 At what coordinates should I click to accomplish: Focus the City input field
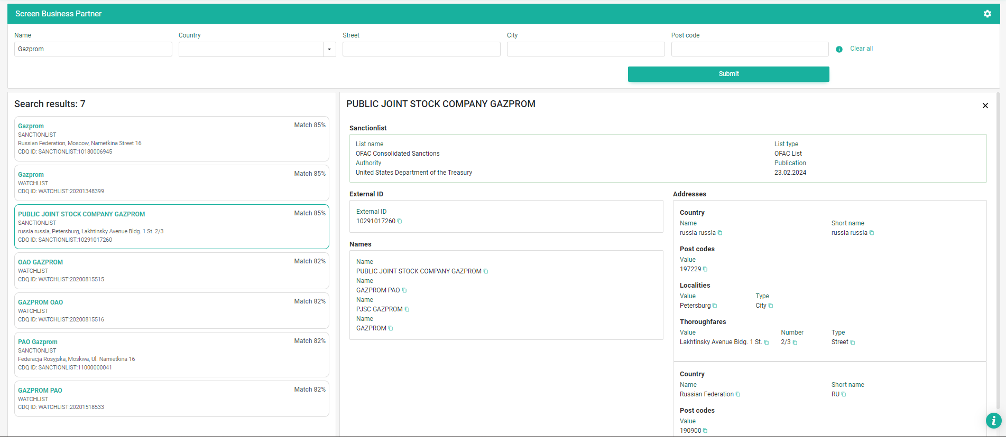point(586,49)
